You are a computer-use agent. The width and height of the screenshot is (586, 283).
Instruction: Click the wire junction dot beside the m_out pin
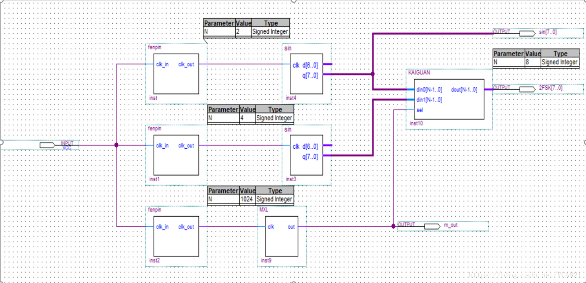point(393,226)
